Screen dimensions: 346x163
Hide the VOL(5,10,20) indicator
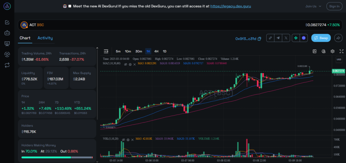point(124,140)
